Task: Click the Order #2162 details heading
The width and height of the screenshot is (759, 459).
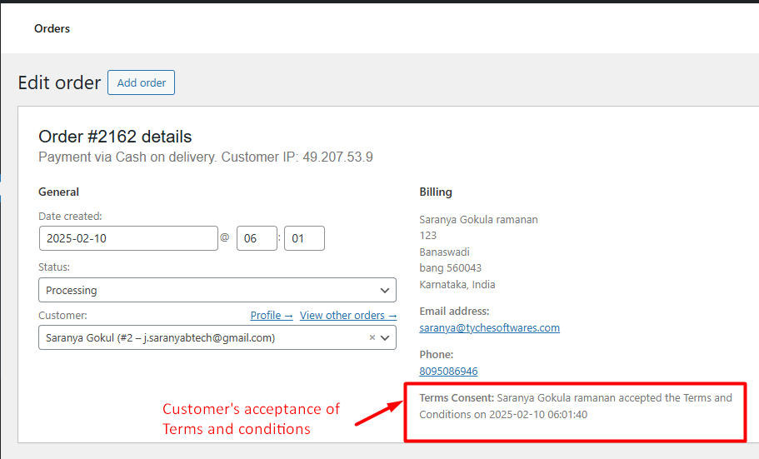Action: coord(115,137)
